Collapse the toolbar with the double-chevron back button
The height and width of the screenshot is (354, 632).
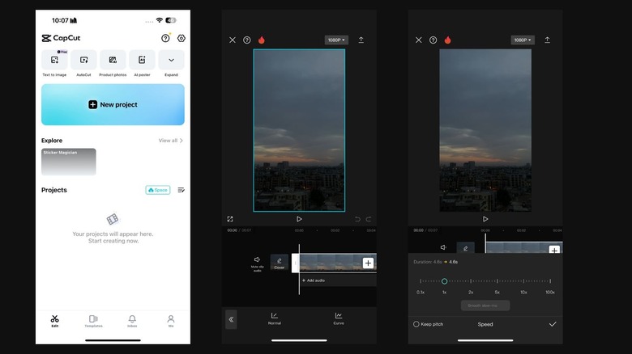pyautogui.click(x=231, y=319)
